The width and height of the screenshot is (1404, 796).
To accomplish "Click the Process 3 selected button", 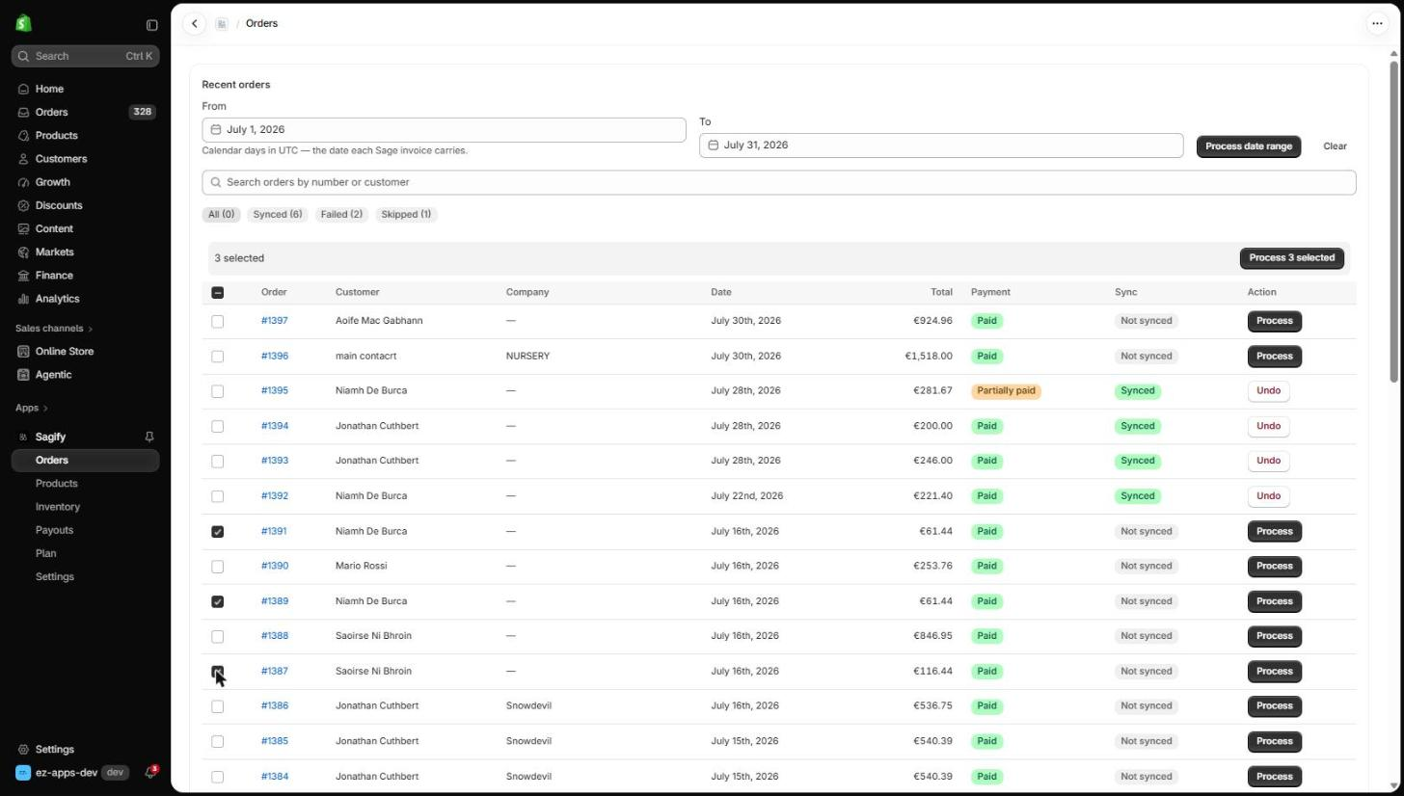I will point(1292,258).
